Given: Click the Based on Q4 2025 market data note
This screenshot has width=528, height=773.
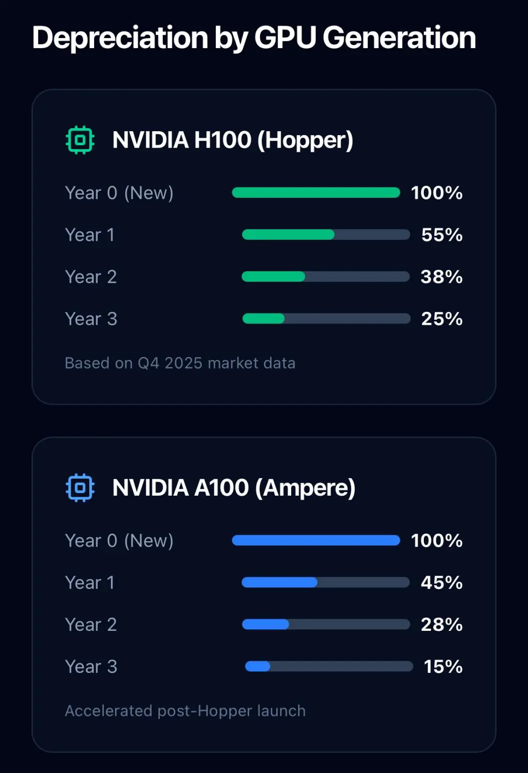Looking at the screenshot, I should 180,363.
